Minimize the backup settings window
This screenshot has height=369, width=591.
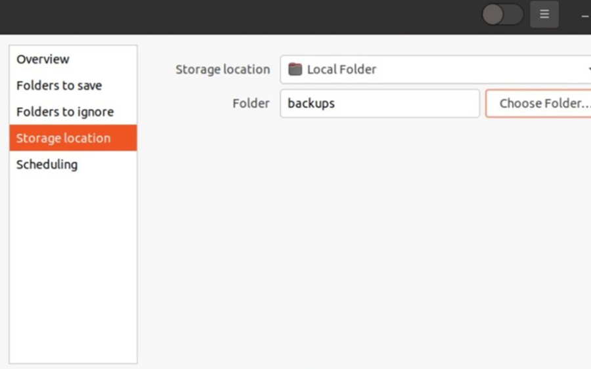click(584, 14)
